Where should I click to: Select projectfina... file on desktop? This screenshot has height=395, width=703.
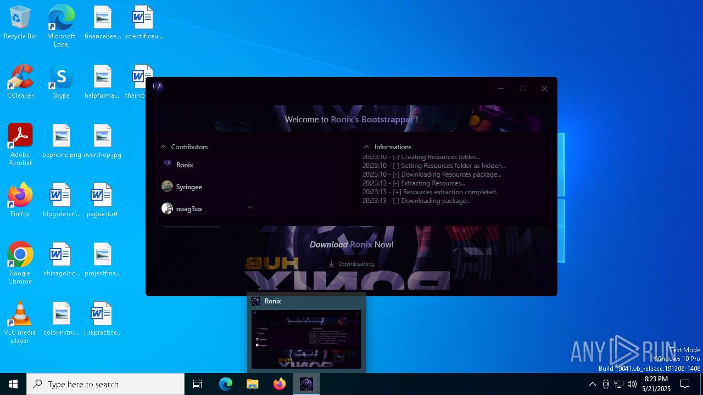click(x=102, y=259)
